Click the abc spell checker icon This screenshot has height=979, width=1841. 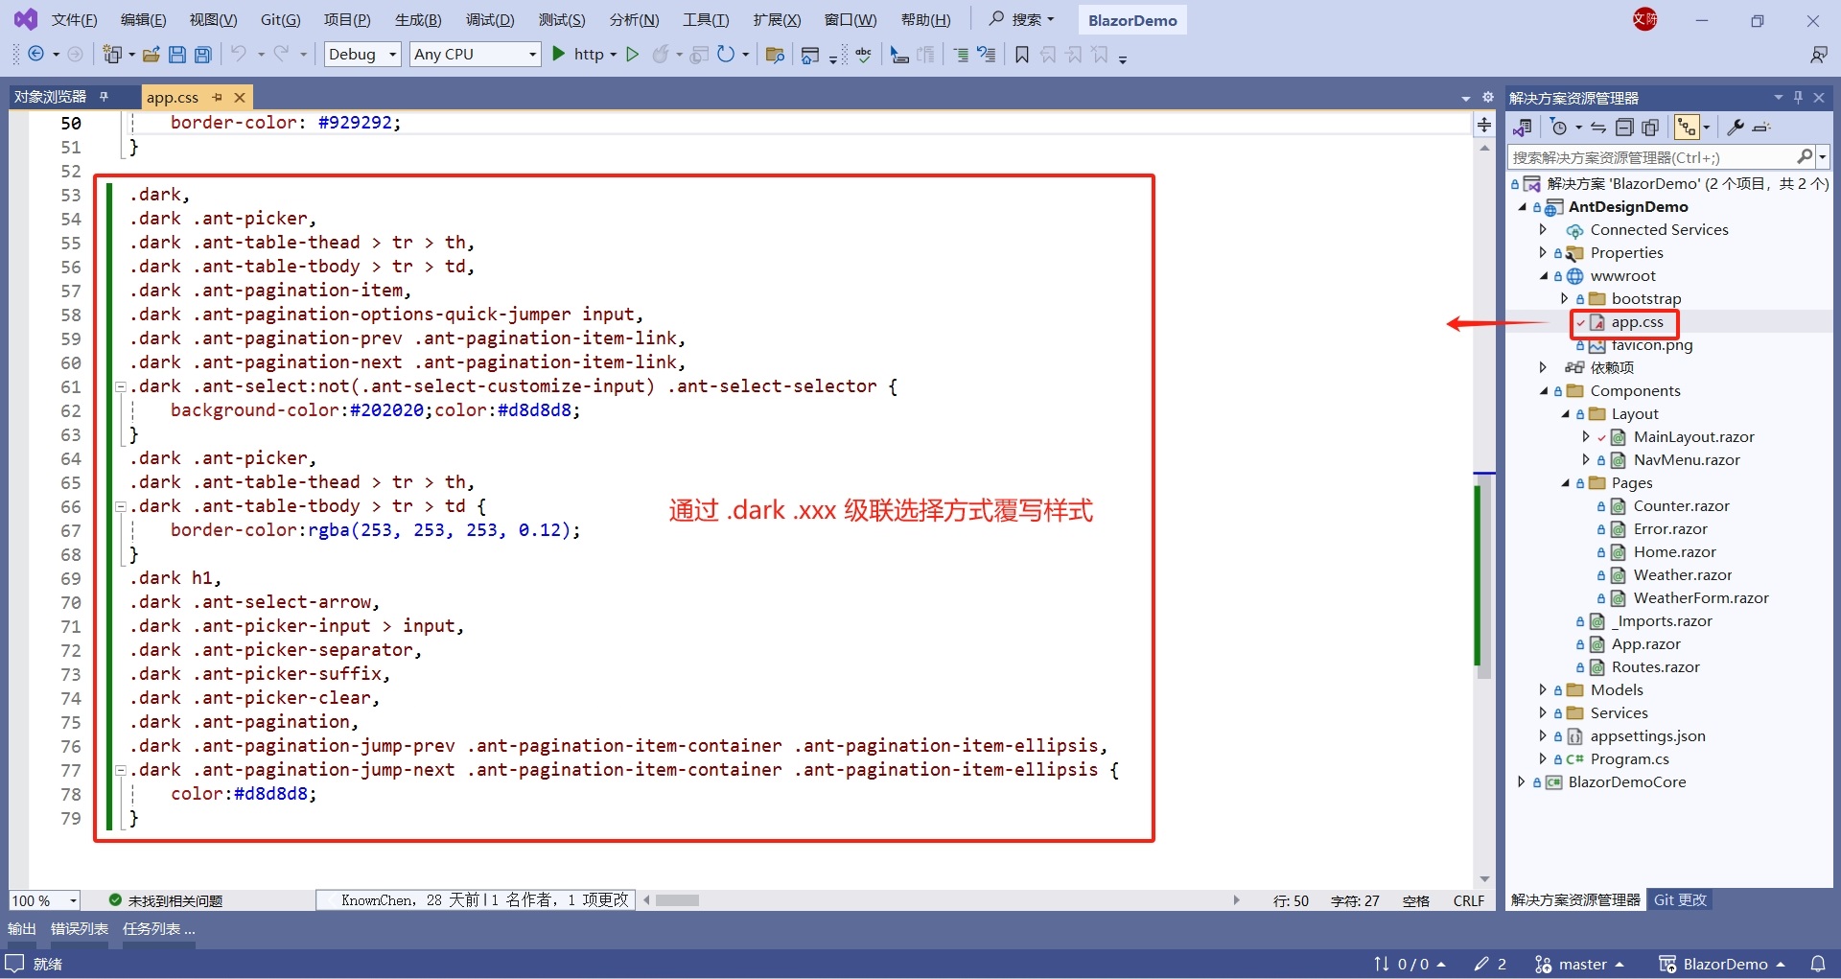click(864, 55)
